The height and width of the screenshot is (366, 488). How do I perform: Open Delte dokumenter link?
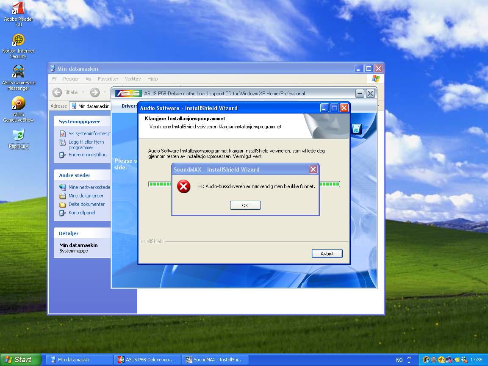coord(86,204)
